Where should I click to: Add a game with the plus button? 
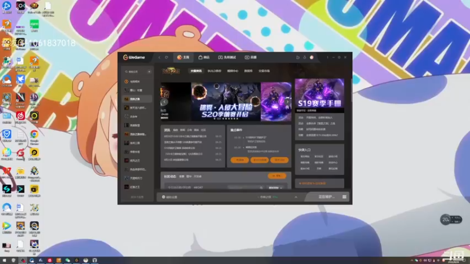149,72
